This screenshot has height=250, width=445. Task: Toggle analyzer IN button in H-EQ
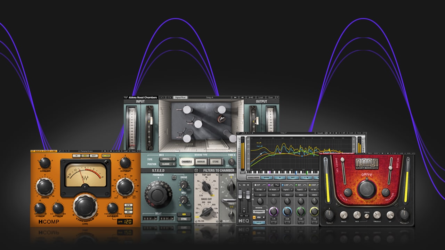coord(280,177)
